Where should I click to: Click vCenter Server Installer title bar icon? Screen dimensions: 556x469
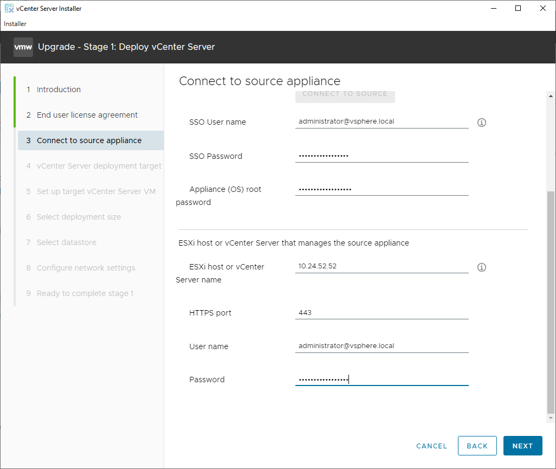point(9,9)
